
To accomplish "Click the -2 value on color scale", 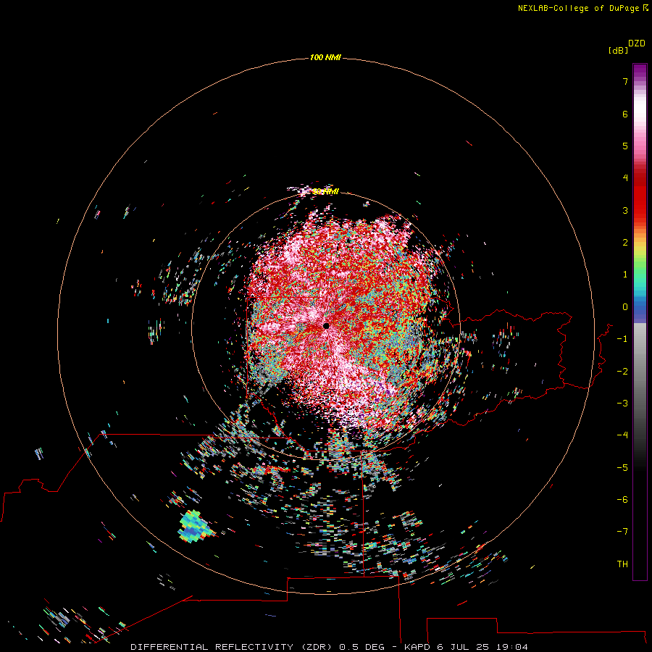I will pos(622,372).
